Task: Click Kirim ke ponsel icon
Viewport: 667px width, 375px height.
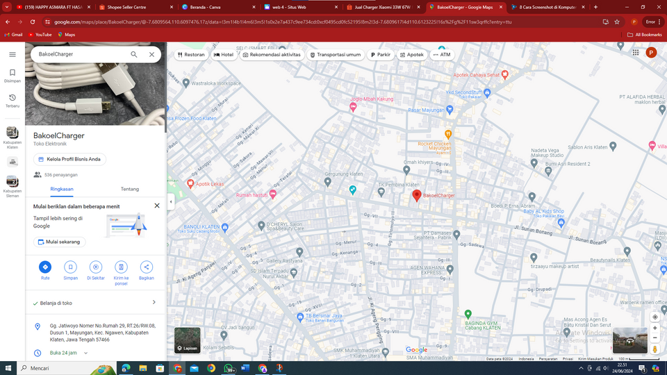Action: [121, 267]
